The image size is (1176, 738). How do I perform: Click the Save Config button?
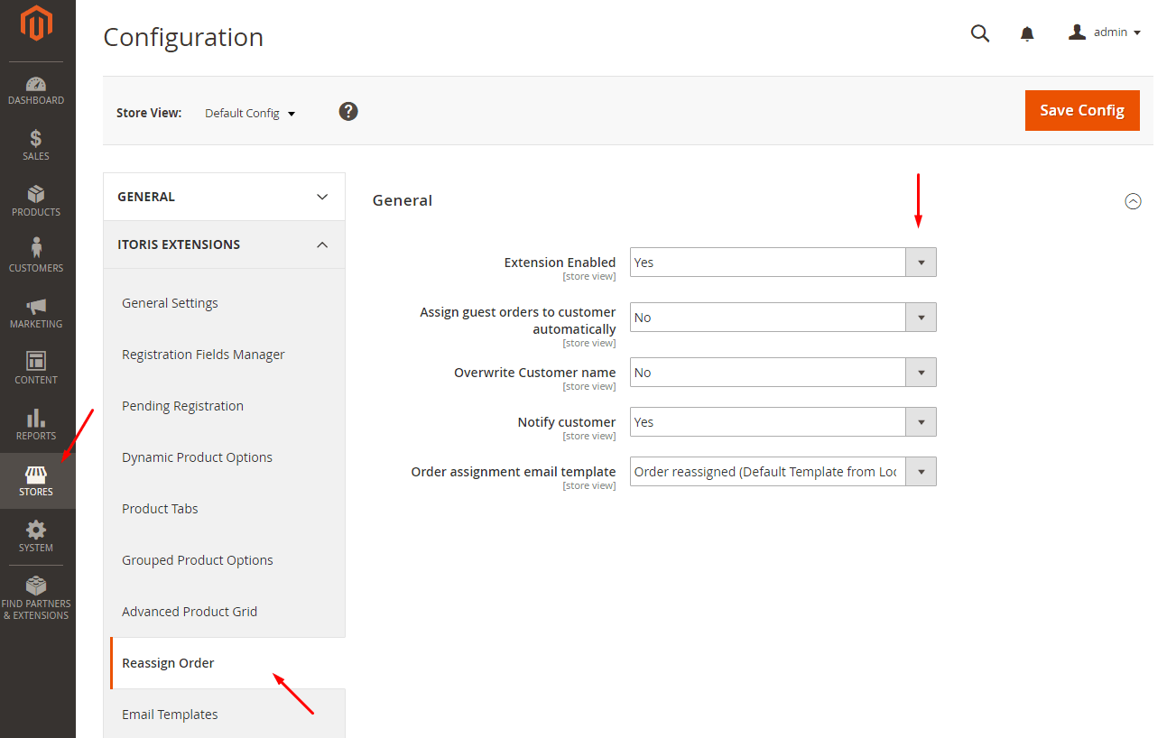pos(1082,110)
